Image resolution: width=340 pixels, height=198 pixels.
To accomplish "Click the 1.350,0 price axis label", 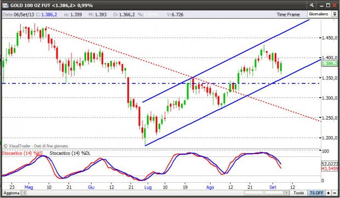I will (330, 78).
